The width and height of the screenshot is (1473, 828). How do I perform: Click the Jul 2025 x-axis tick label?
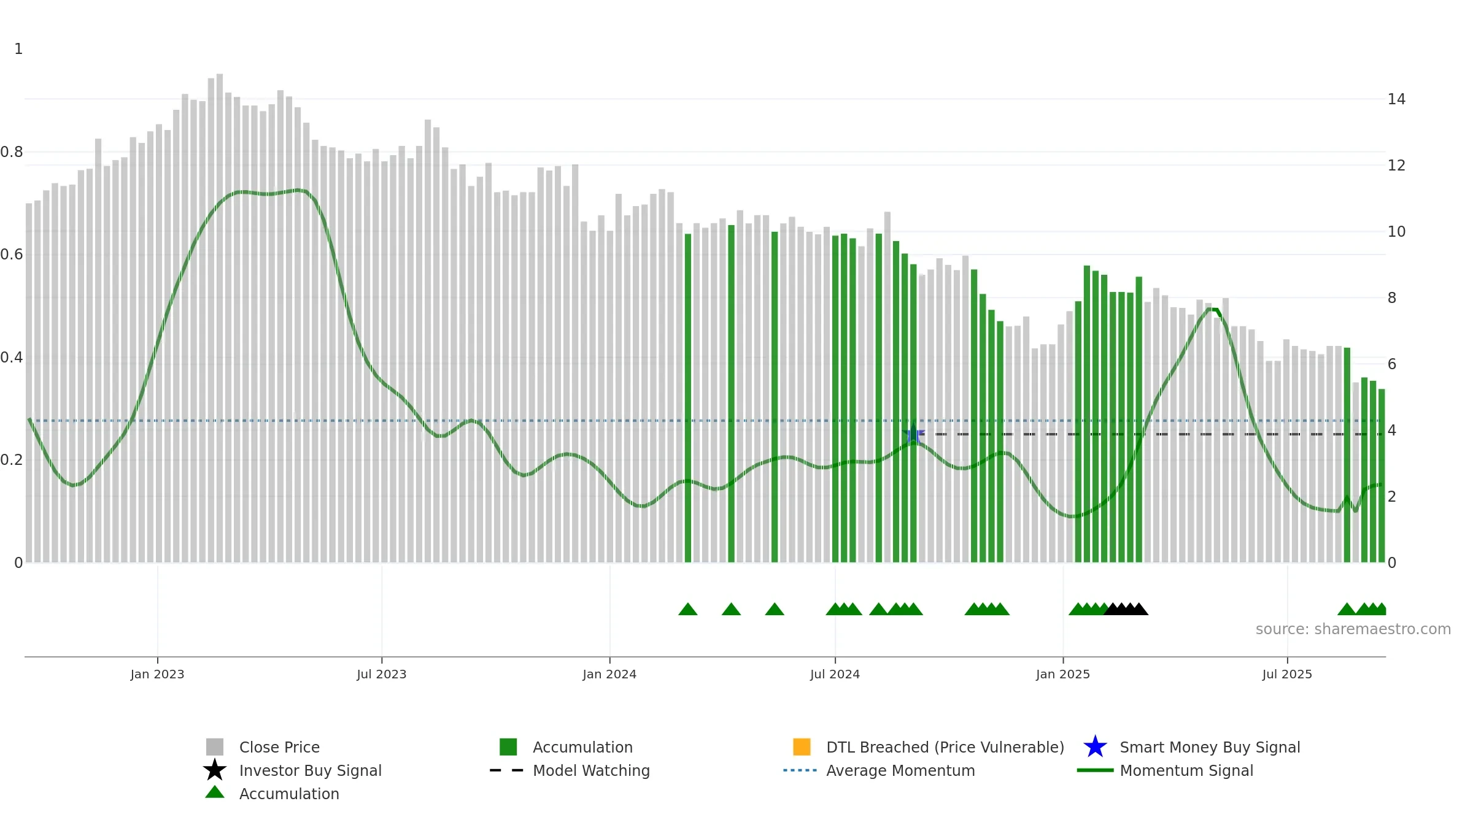click(1287, 675)
